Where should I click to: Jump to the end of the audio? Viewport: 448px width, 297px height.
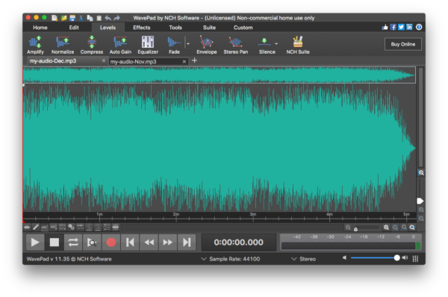(x=187, y=243)
